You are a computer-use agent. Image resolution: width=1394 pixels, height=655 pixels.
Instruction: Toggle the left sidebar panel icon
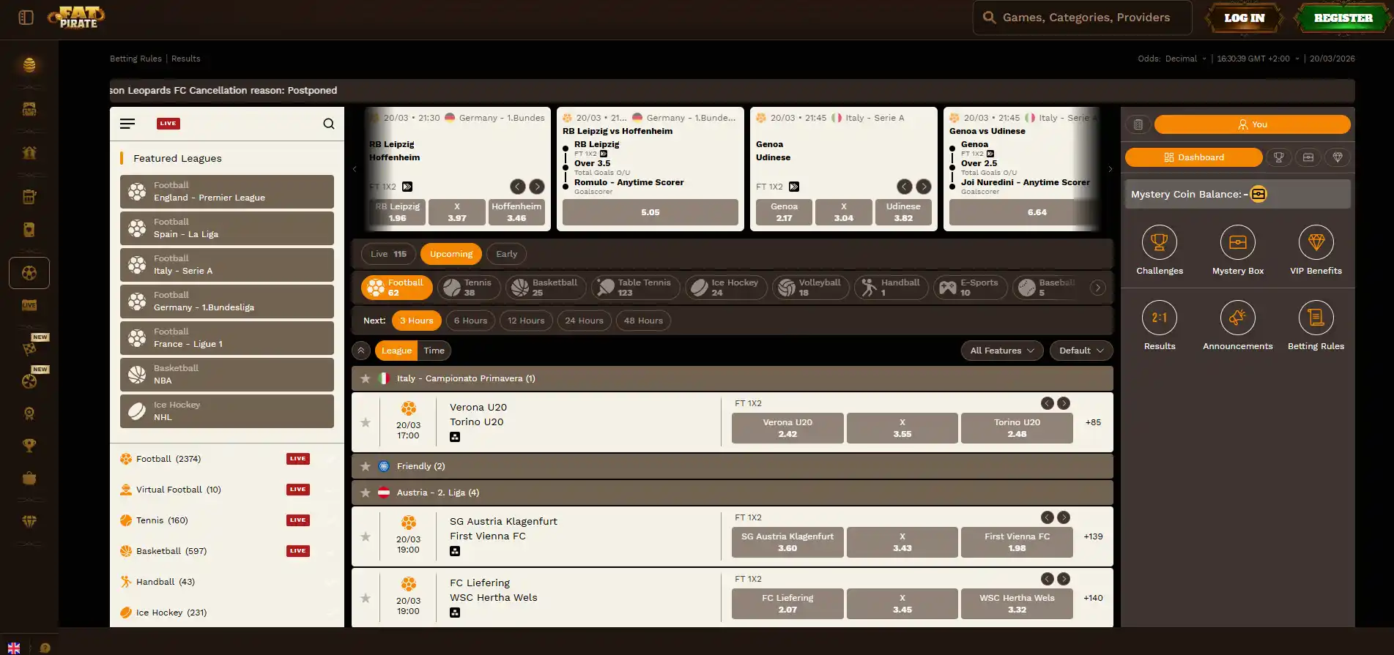[26, 18]
